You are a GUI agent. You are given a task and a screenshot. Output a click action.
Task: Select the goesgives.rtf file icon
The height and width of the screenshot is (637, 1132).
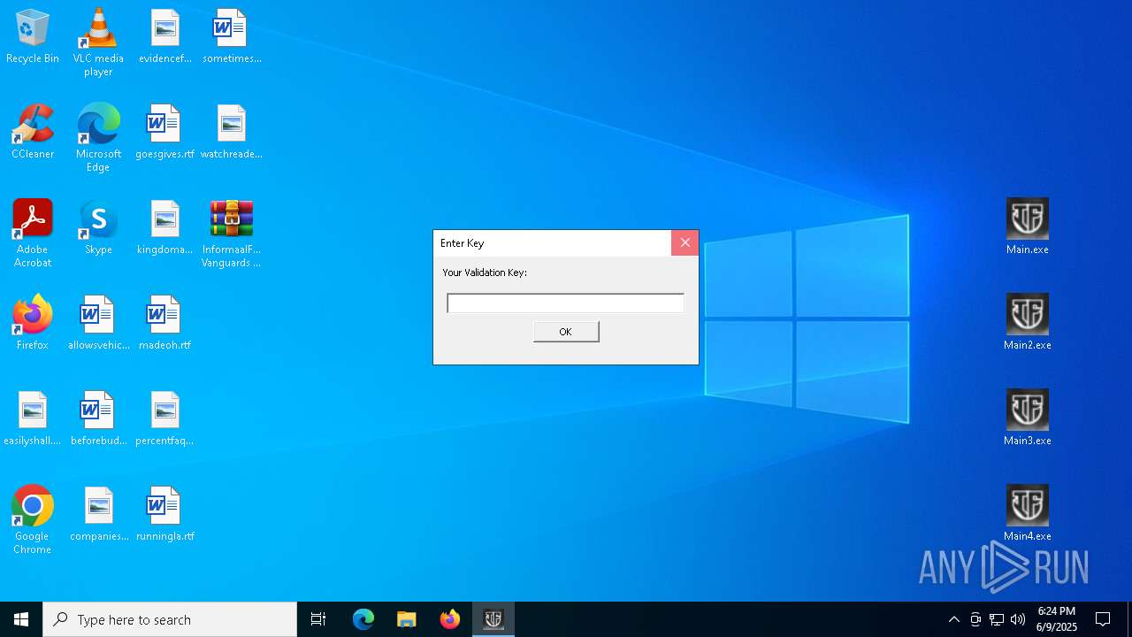165,133
